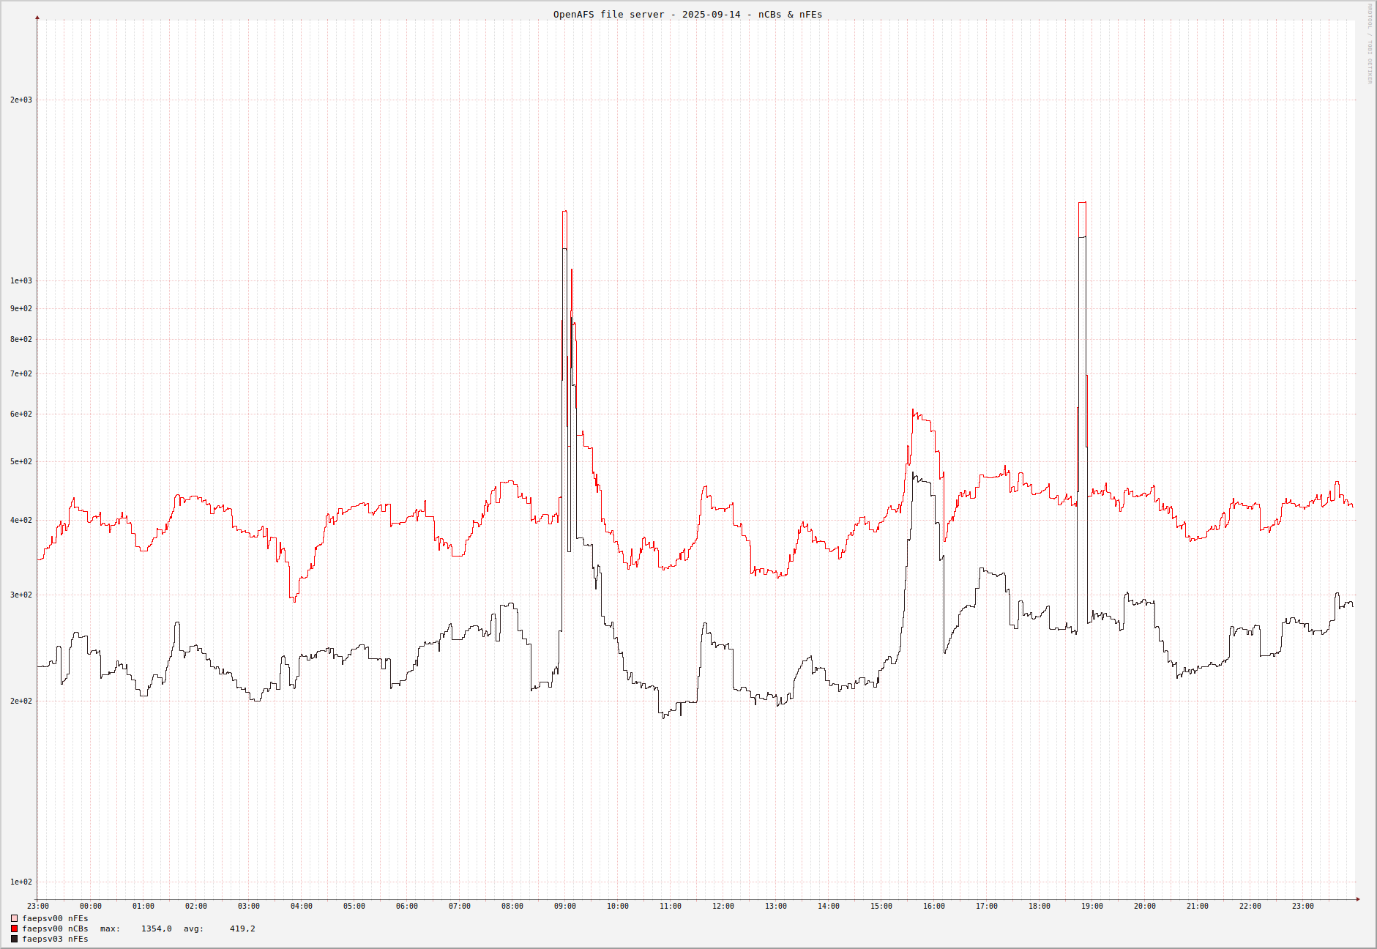The image size is (1377, 949).
Task: Click the '1e+03' y-axis label
Action: (x=21, y=280)
